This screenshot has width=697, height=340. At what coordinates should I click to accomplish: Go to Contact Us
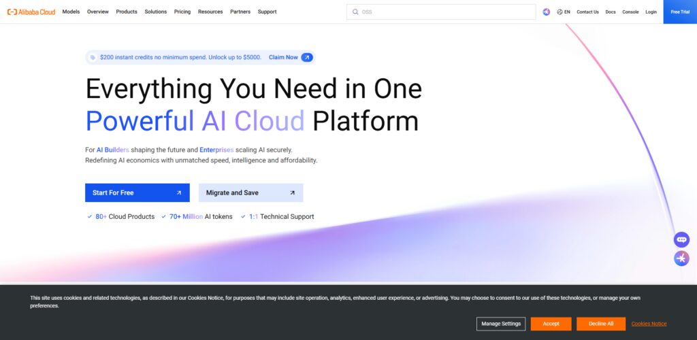pos(587,12)
